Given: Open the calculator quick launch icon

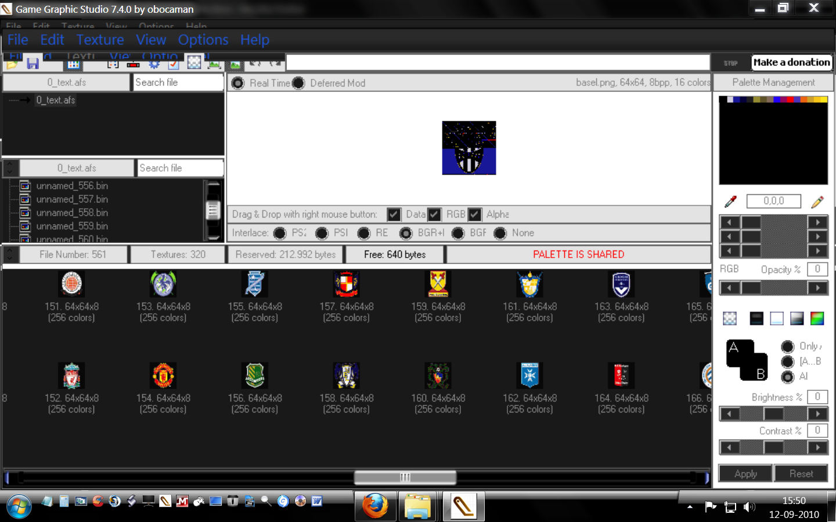Looking at the screenshot, I should (x=64, y=501).
